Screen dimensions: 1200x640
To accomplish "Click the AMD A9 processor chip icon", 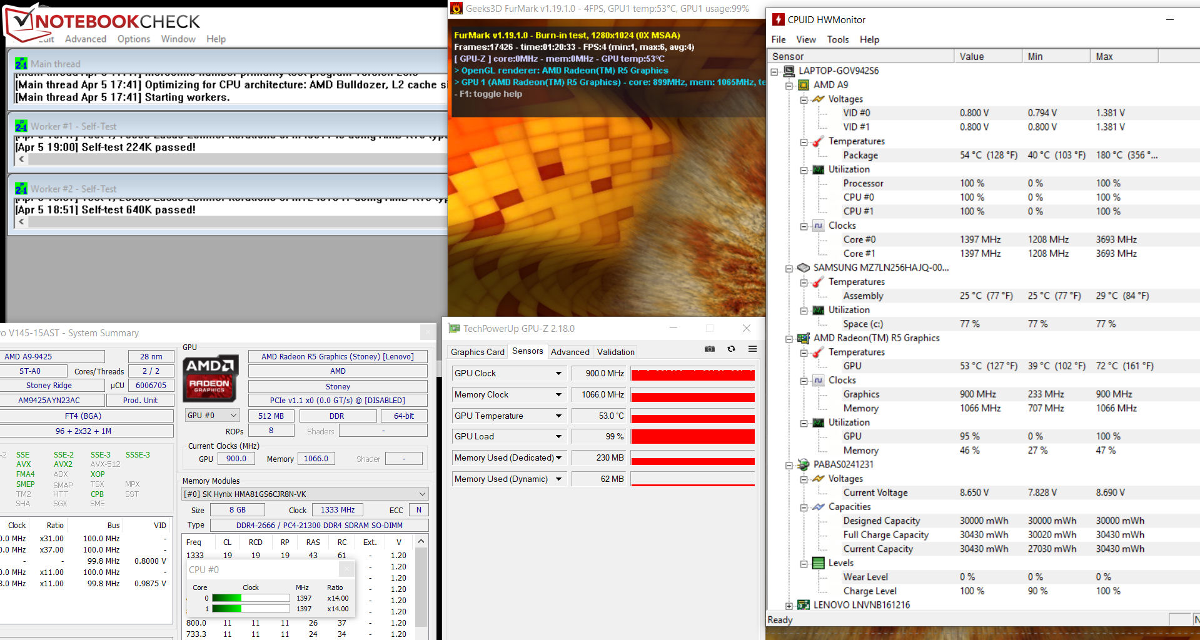I will pyautogui.click(x=804, y=85).
